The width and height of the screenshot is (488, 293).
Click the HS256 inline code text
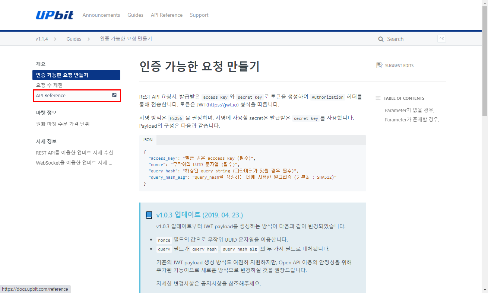tap(175, 118)
